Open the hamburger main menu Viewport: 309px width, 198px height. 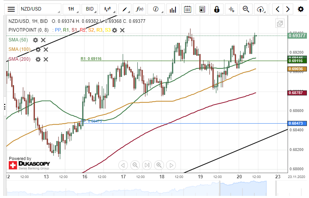[11, 9]
